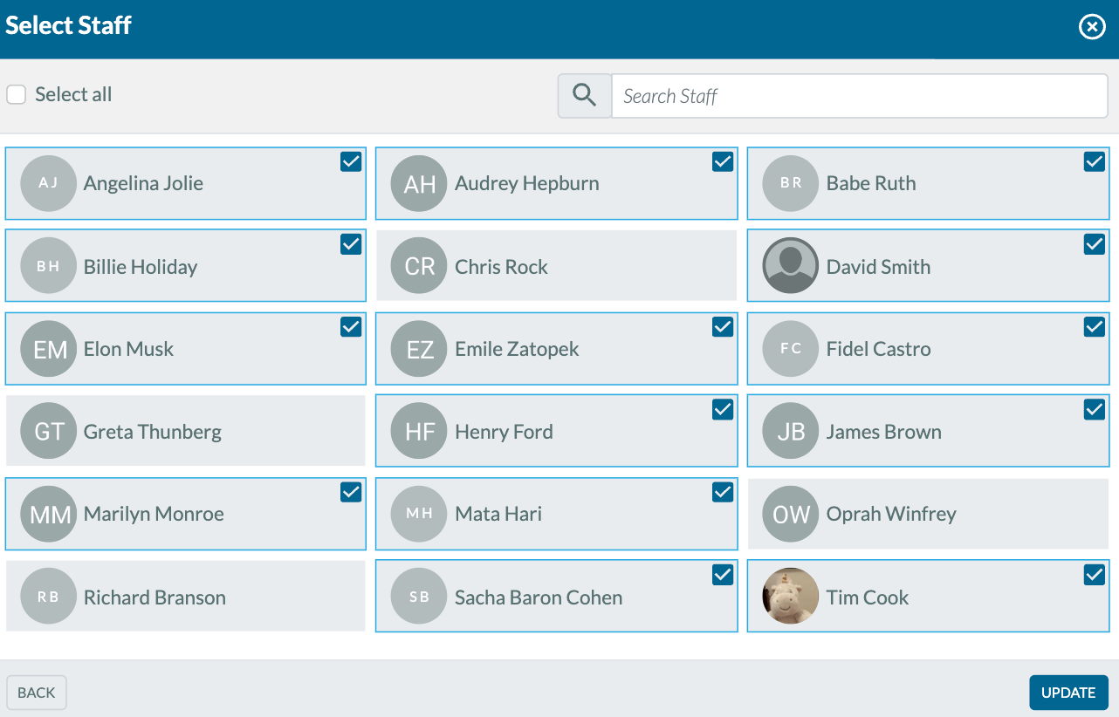The height and width of the screenshot is (717, 1119).
Task: Click Audrey Hepburn's AH avatar
Action: (x=419, y=183)
